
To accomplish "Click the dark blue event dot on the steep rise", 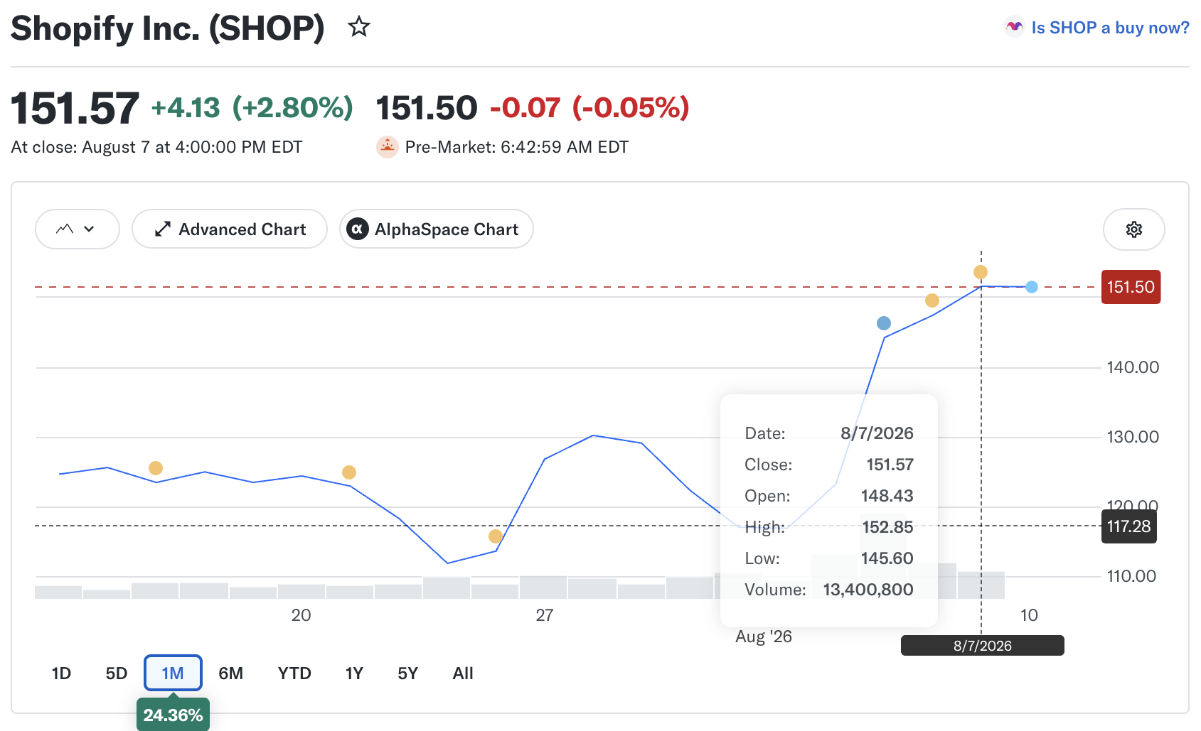I will 884,323.
